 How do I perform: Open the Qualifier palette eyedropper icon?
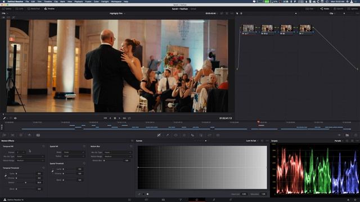[x=168, y=135]
